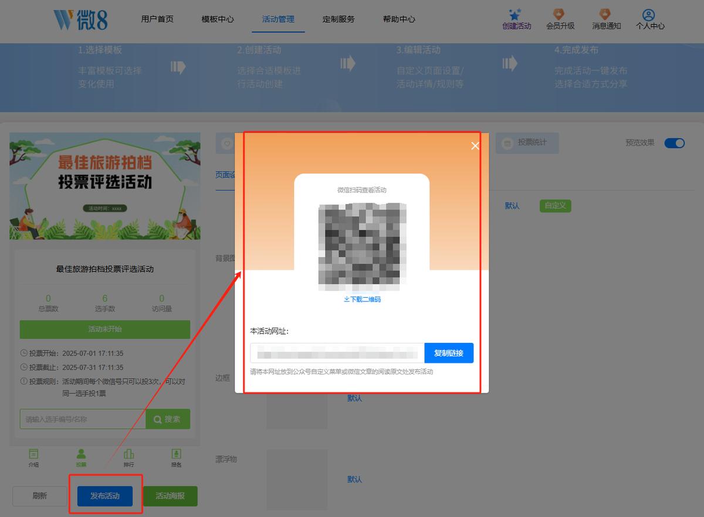This screenshot has width=704, height=517.
Task: Select the 活动管理 menu item
Action: point(278,19)
